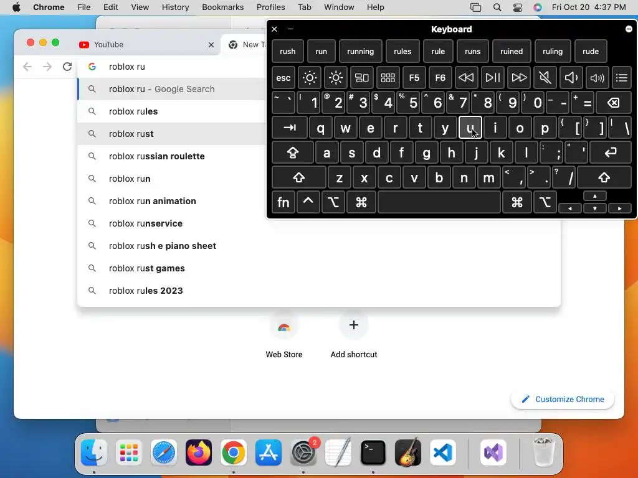This screenshot has width=638, height=478.
Task: Open keyboard panel options circle button
Action: tap(629, 29)
